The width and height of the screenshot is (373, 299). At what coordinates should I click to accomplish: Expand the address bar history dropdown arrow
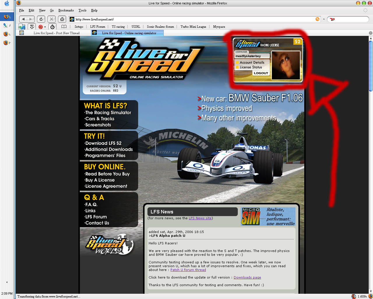tap(324, 19)
